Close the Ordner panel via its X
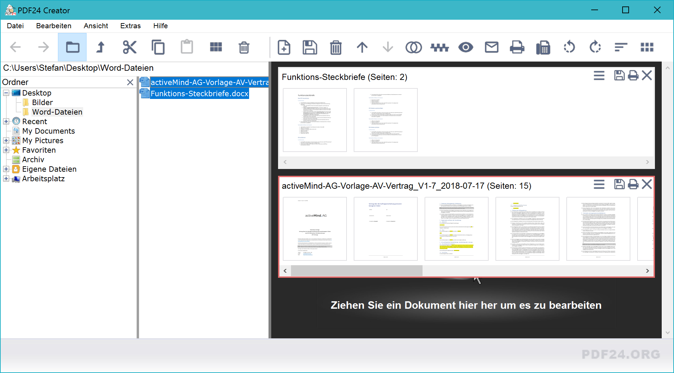This screenshot has height=373, width=674. click(130, 82)
